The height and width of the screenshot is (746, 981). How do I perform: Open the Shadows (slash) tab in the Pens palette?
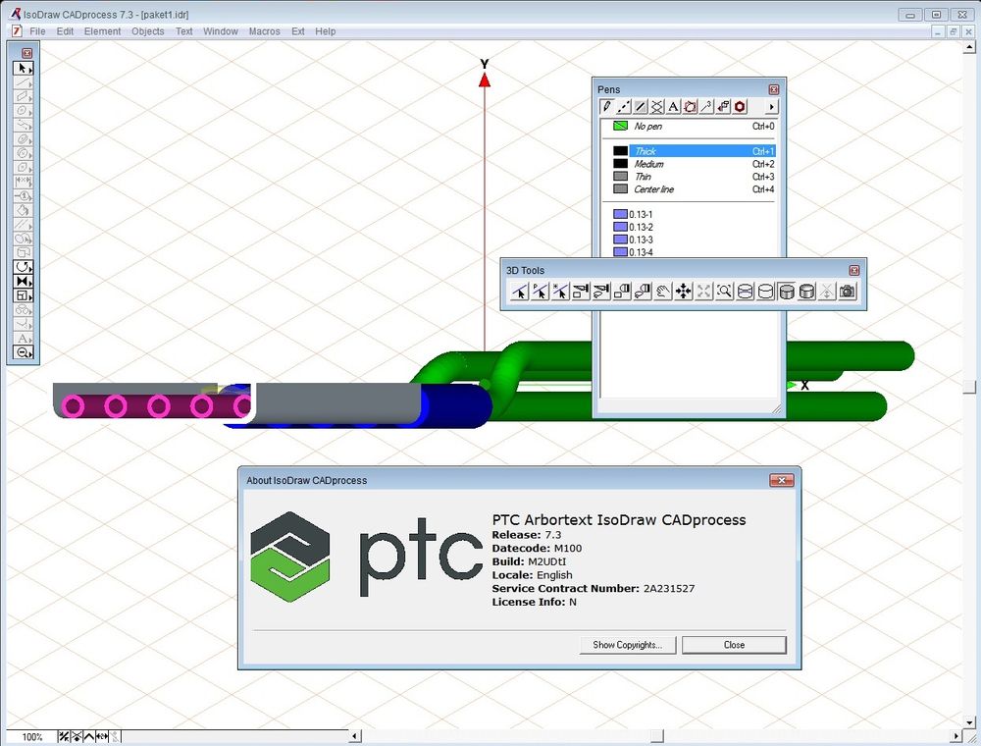640,106
